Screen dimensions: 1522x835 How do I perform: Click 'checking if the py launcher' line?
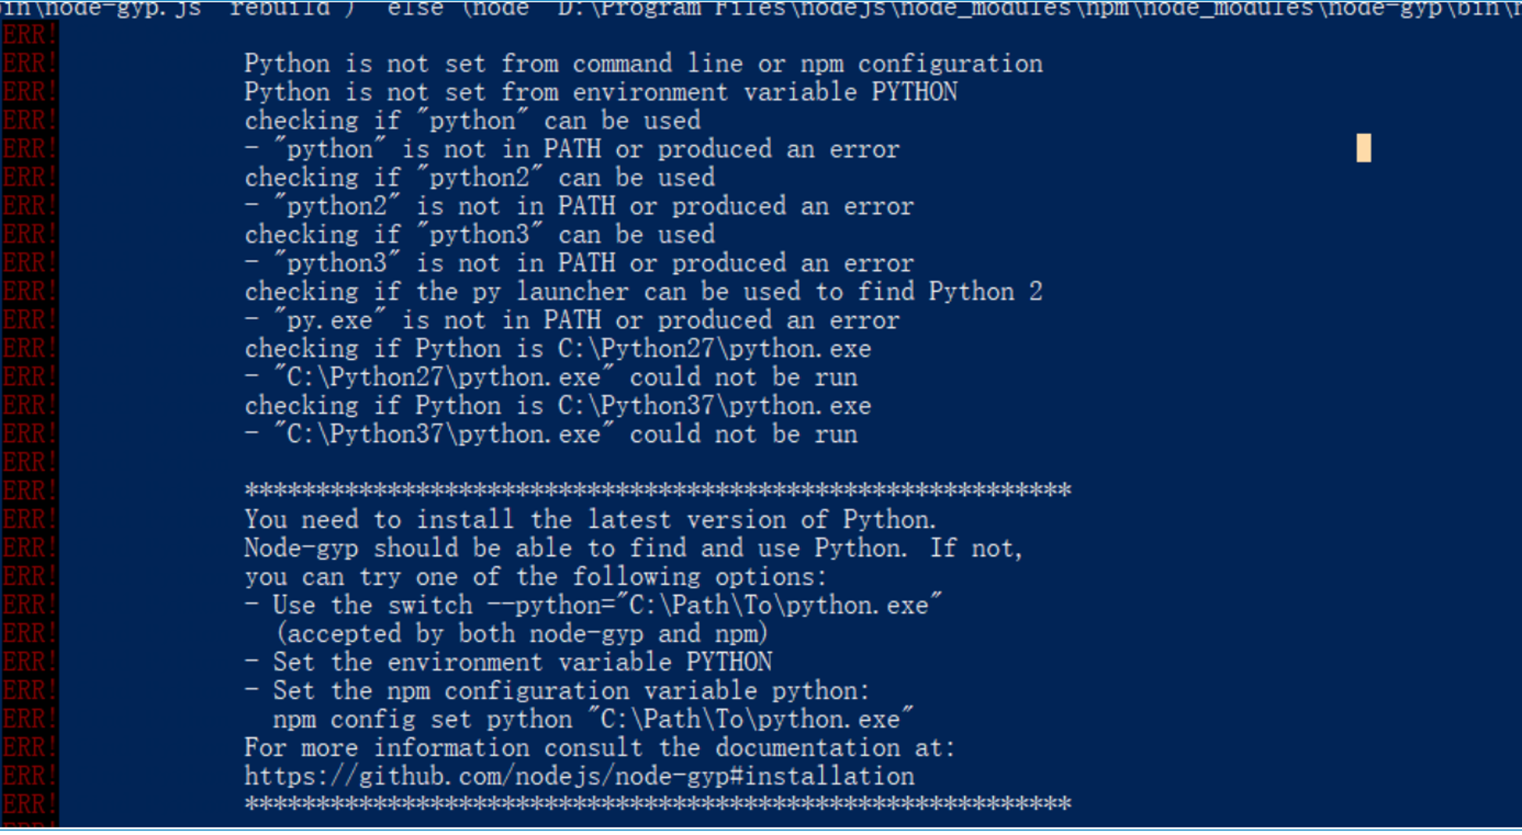pyautogui.click(x=643, y=292)
